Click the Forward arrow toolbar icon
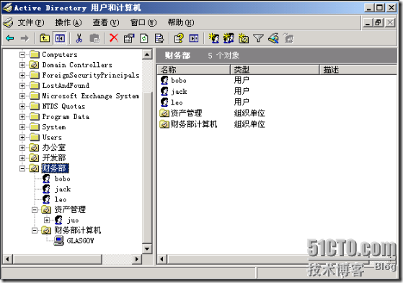Screen dimensions: 403x283 (x=25, y=38)
